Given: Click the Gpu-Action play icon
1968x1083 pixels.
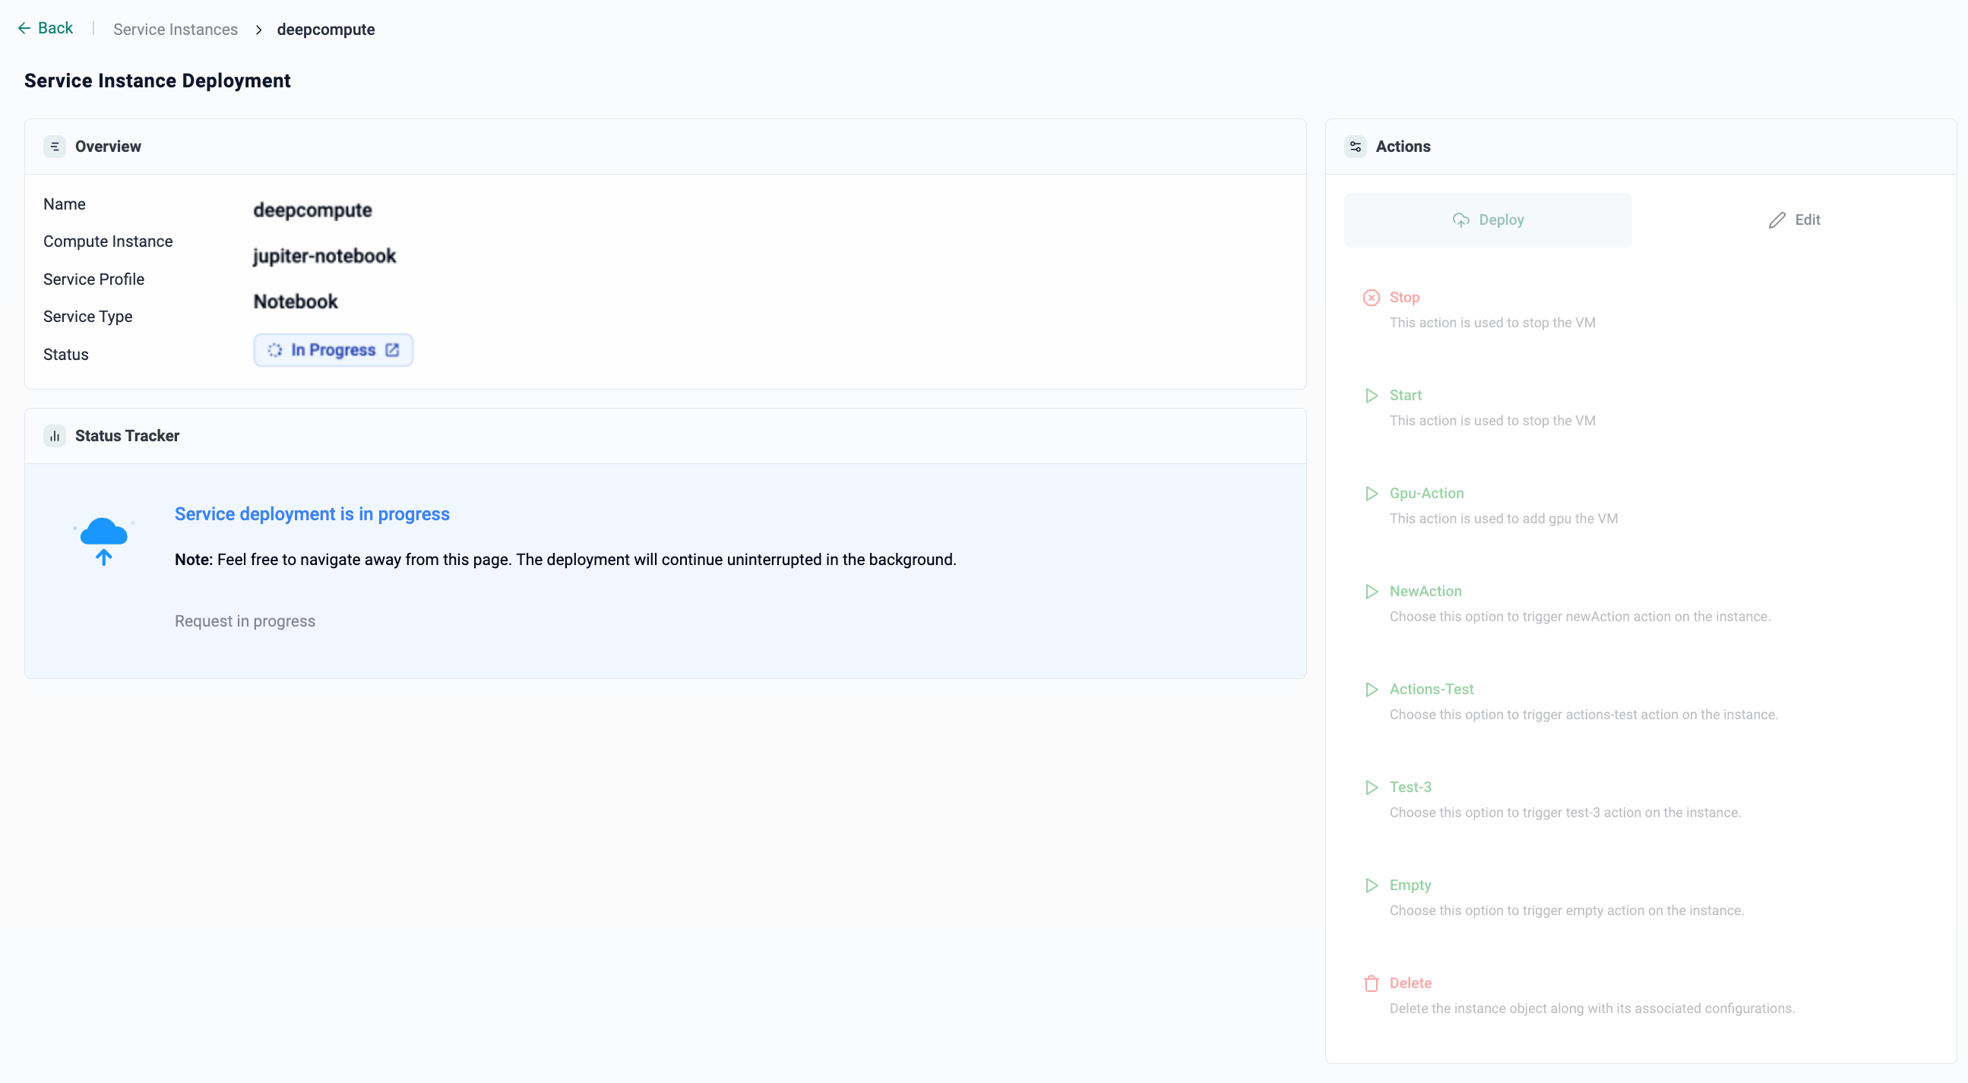Looking at the screenshot, I should click(1372, 494).
